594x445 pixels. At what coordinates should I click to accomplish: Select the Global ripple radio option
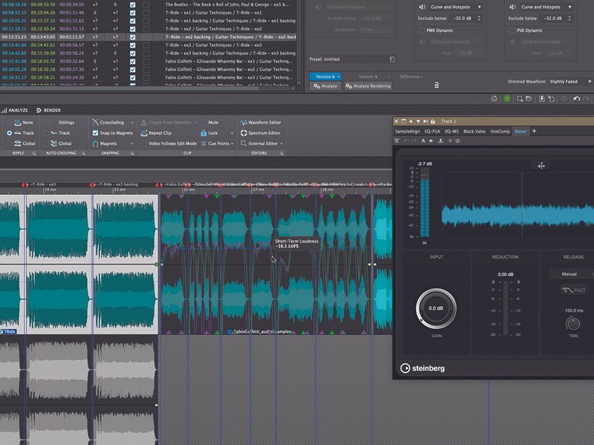coord(9,144)
